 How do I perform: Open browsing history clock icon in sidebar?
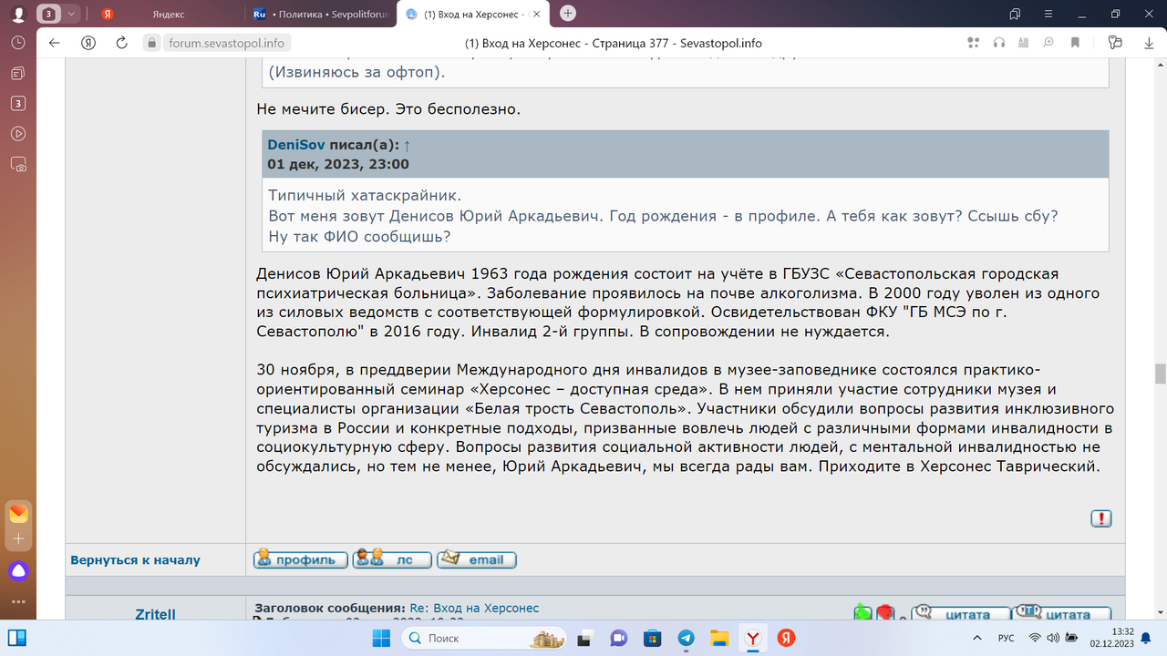(18, 43)
